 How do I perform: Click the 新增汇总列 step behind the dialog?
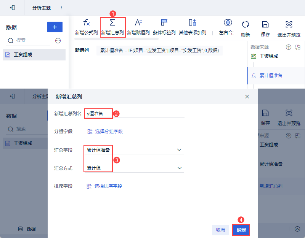click(271, 186)
